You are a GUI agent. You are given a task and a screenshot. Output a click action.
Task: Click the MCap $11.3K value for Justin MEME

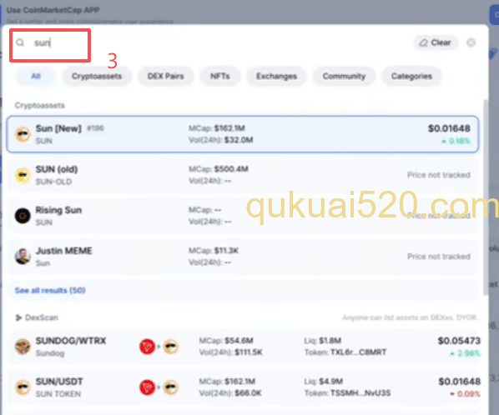click(x=226, y=251)
